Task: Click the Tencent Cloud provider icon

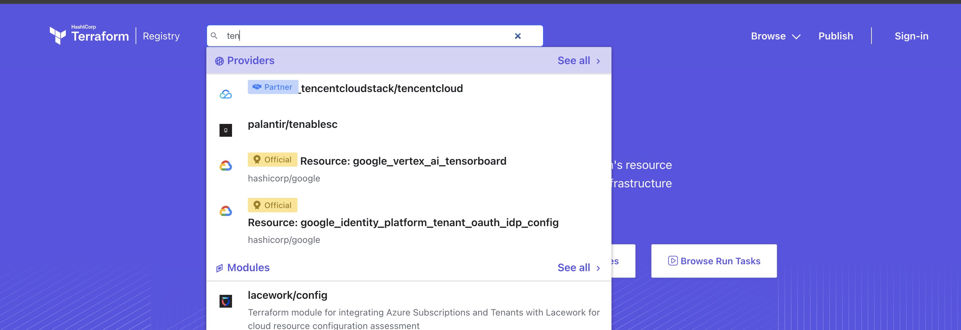Action: point(226,94)
